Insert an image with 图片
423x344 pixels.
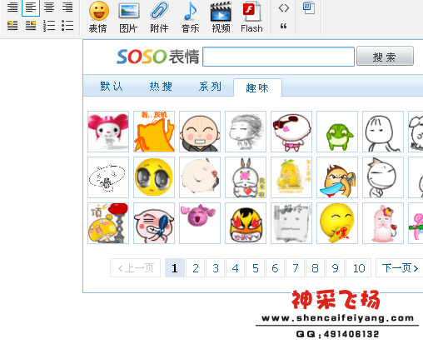click(128, 17)
